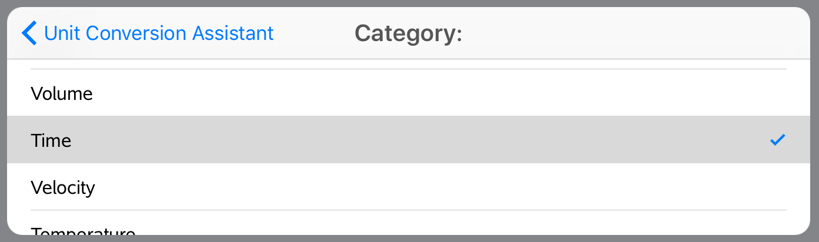Click the Category: header title
Image resolution: width=819 pixels, height=242 pixels.
pyautogui.click(x=409, y=33)
